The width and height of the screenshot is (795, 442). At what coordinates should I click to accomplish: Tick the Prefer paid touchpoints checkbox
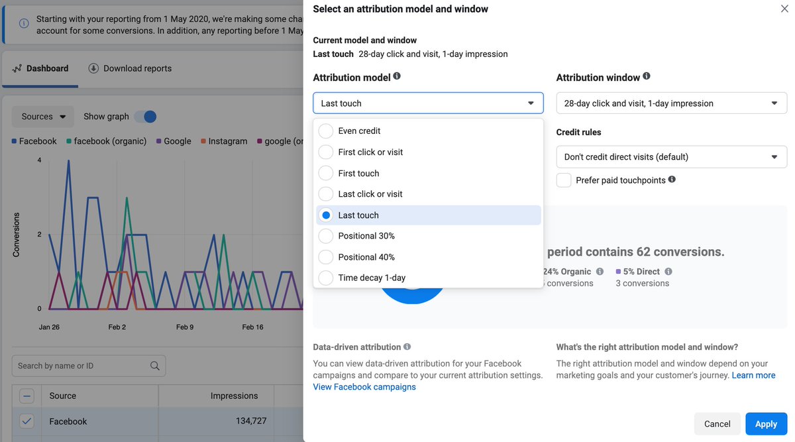pos(564,180)
